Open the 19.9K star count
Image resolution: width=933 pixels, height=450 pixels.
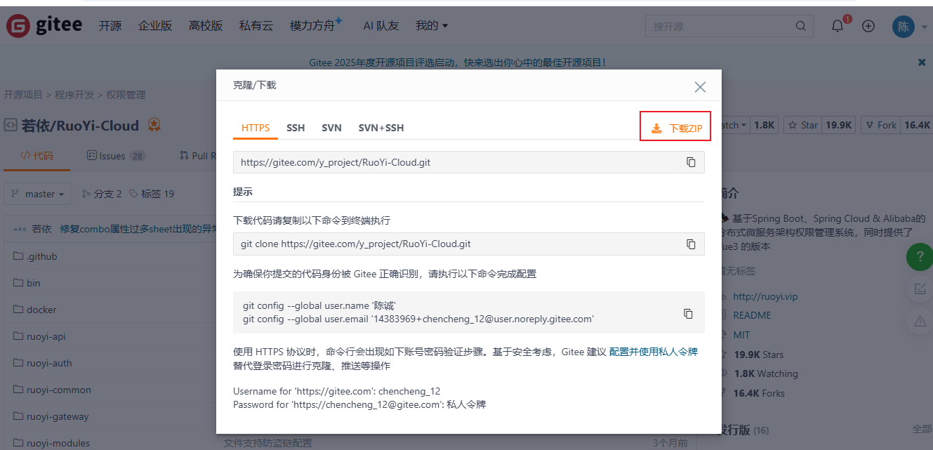839,125
